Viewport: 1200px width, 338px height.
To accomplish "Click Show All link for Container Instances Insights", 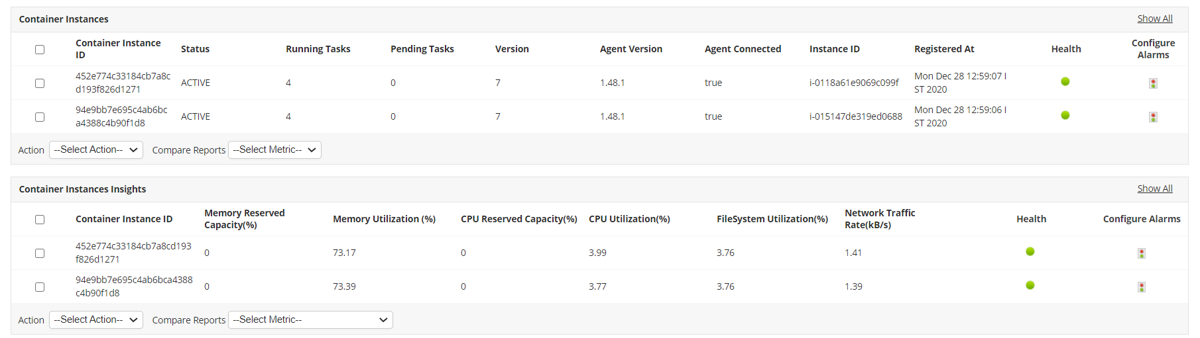I will 1154,189.
